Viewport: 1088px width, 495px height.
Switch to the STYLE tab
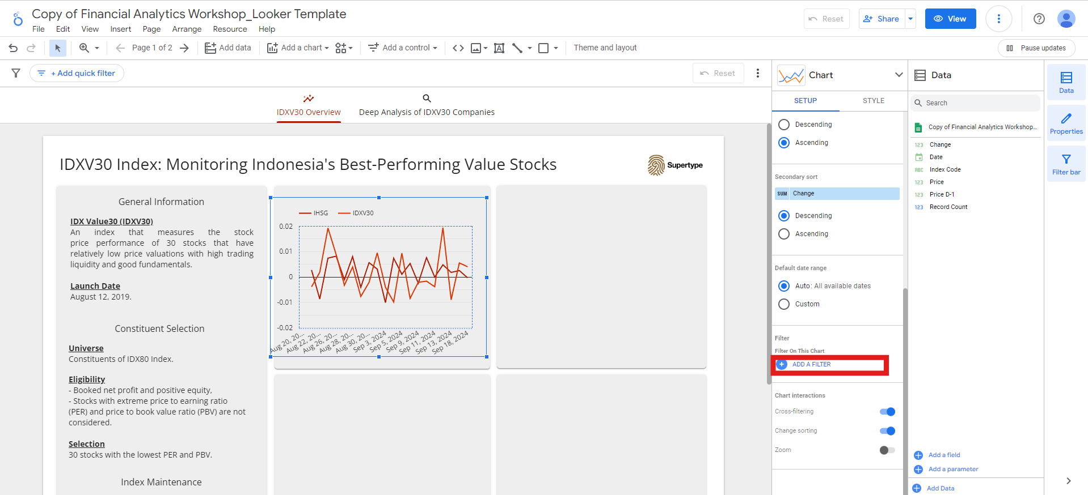pos(874,101)
